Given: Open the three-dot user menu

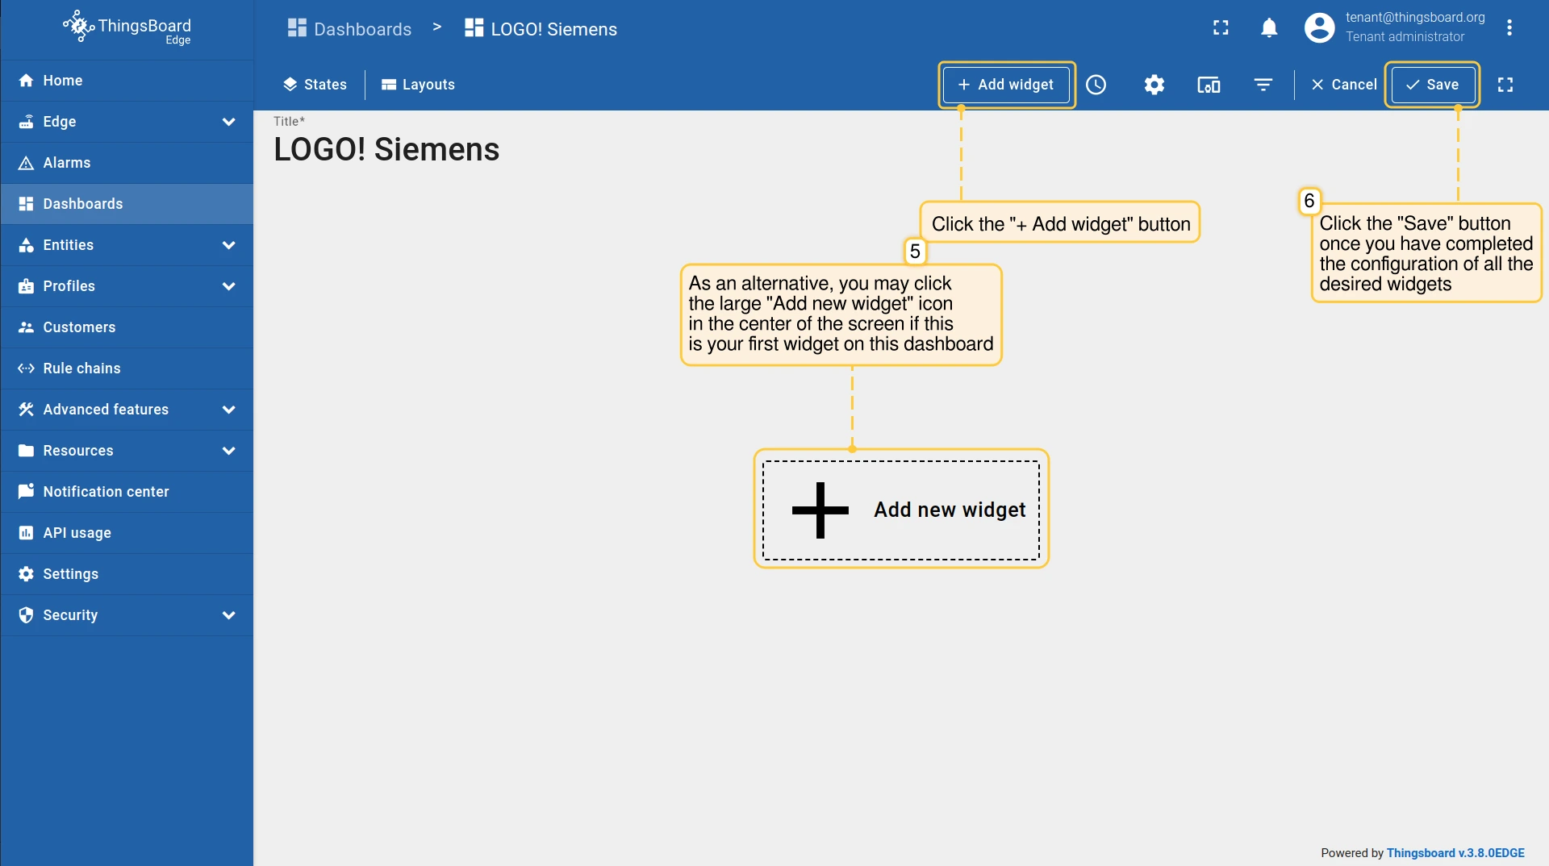Looking at the screenshot, I should tap(1509, 28).
